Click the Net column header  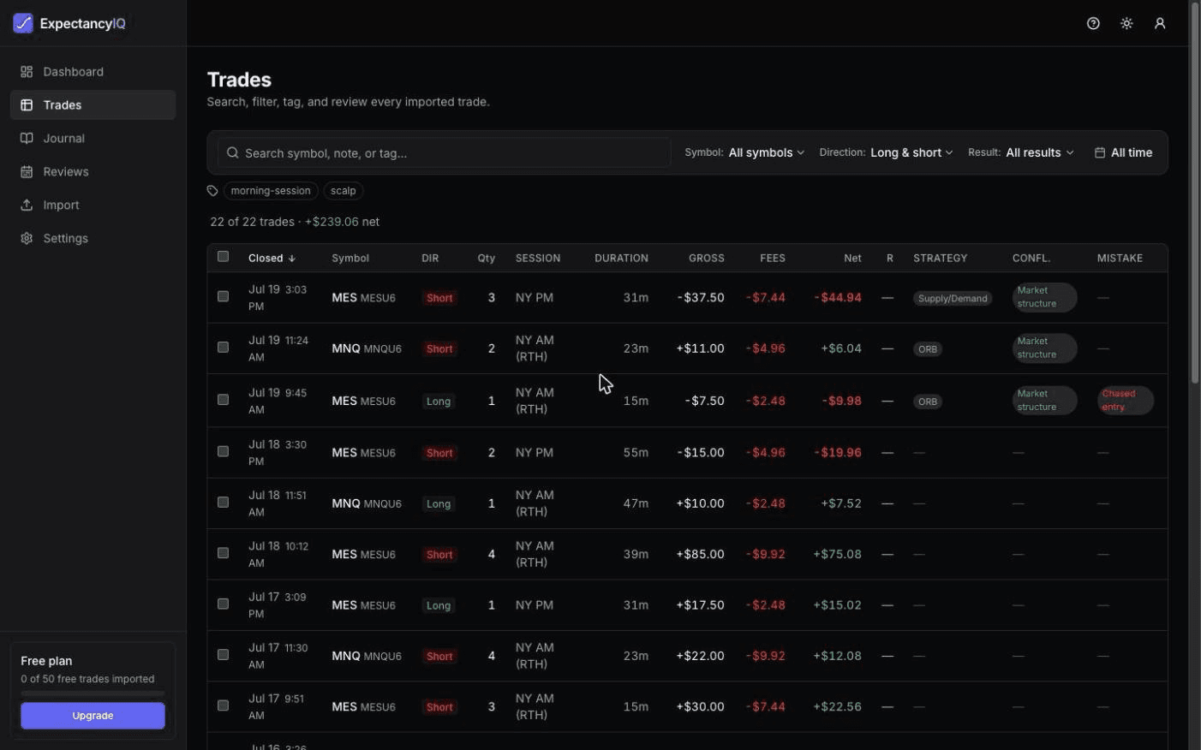852,259
